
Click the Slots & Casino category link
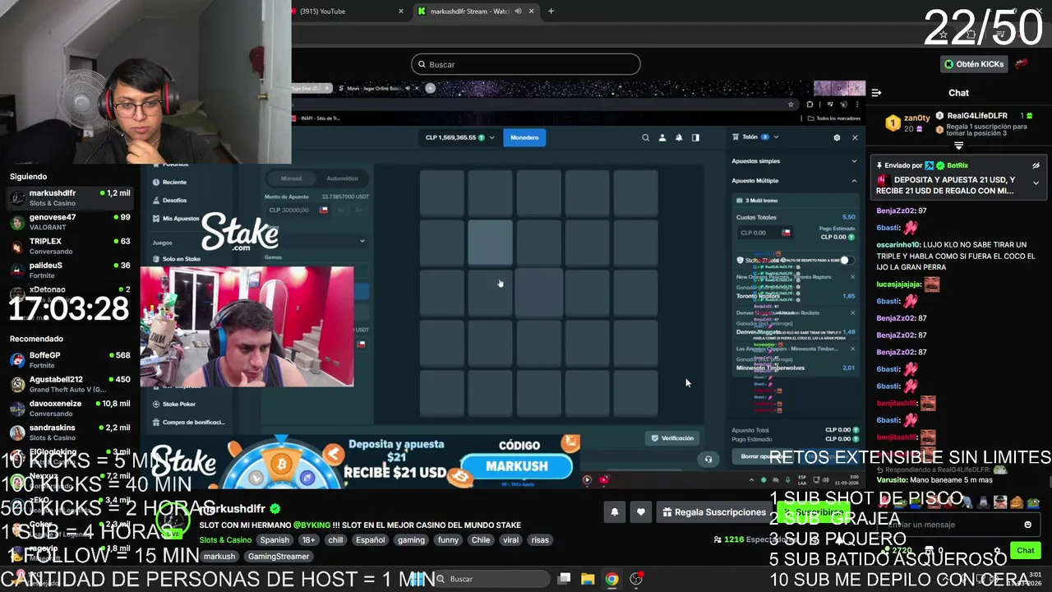(x=225, y=540)
